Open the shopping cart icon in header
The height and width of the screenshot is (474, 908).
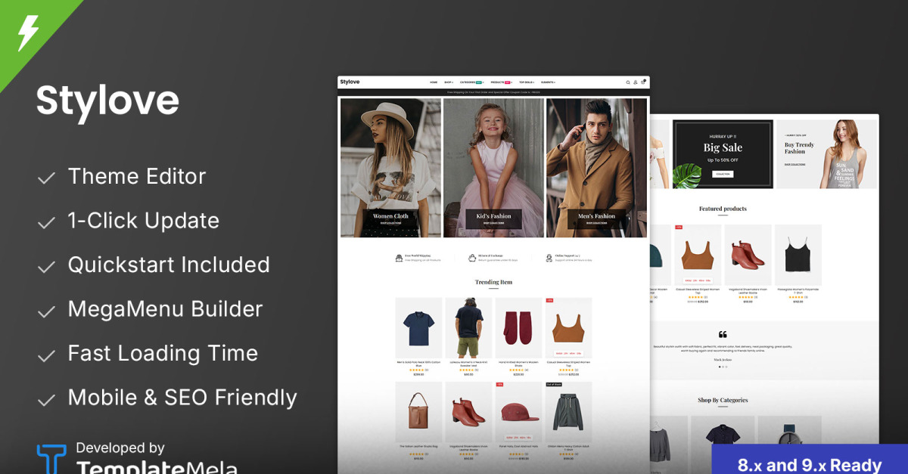point(643,82)
